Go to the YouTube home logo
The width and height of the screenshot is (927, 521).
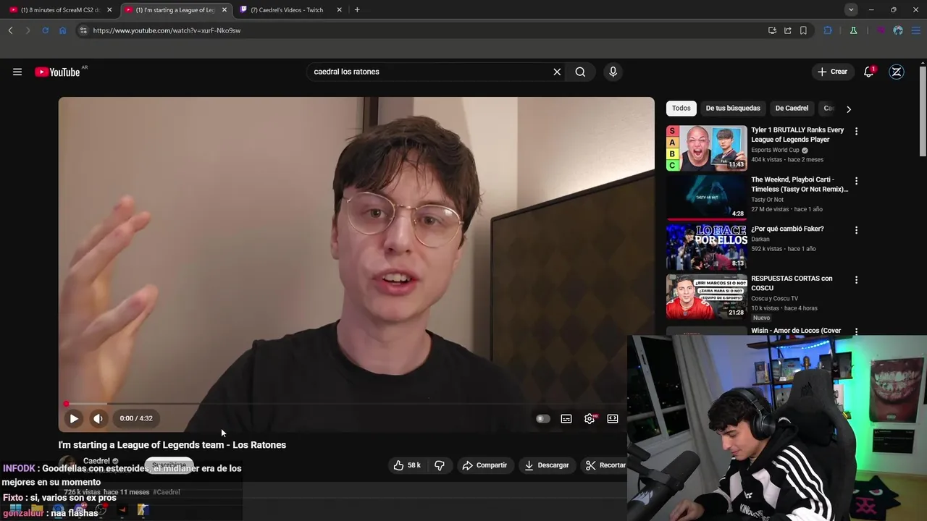coord(57,72)
